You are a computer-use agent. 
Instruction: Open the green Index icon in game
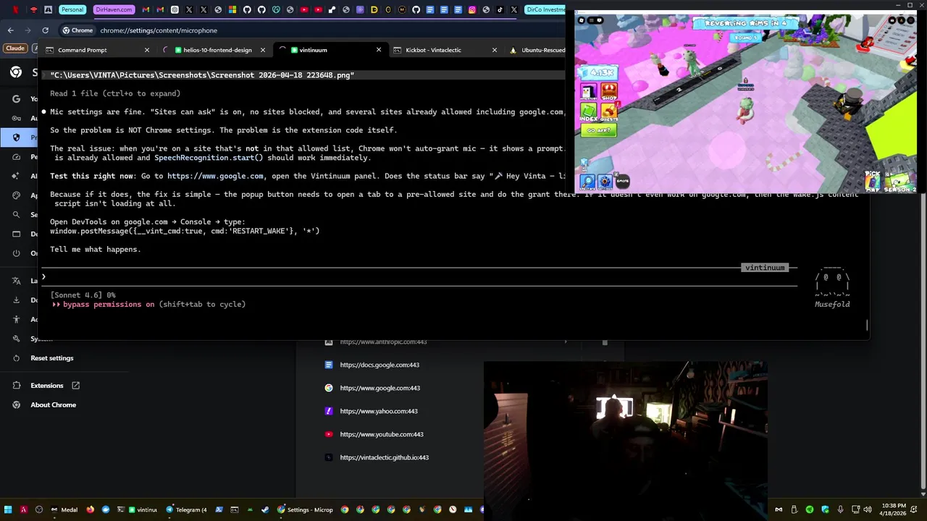[x=588, y=112]
